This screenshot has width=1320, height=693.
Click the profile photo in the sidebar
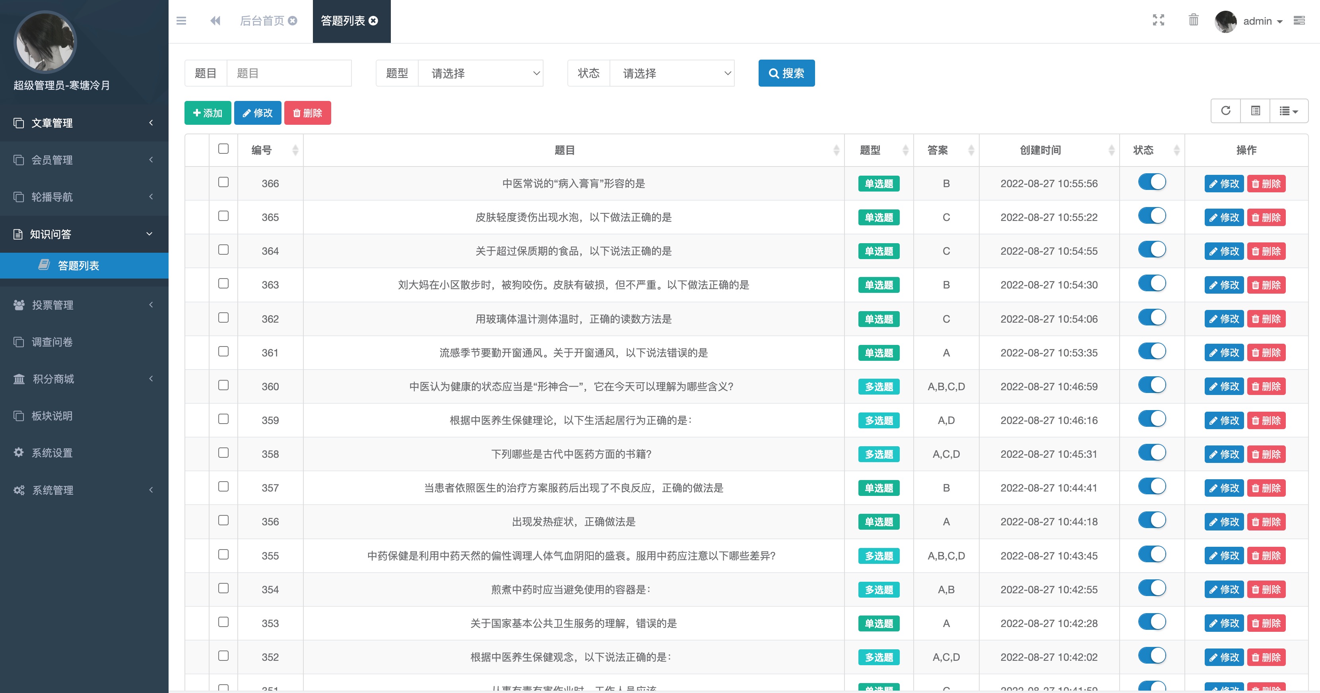pyautogui.click(x=45, y=42)
